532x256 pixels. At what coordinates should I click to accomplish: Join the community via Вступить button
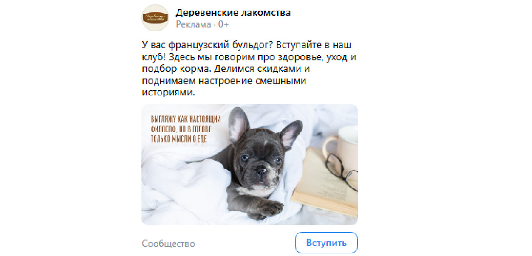(x=326, y=243)
